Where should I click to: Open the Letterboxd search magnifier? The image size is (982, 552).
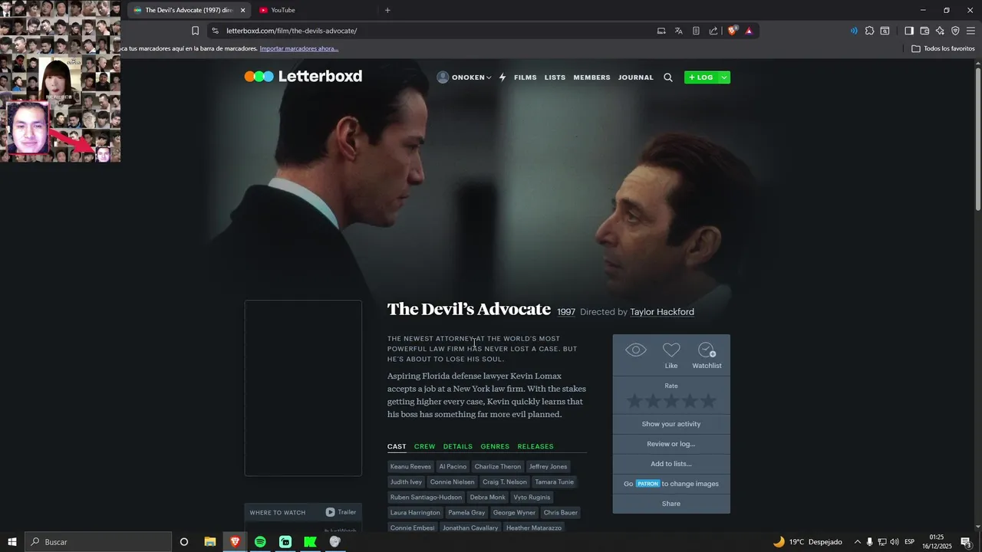point(668,77)
